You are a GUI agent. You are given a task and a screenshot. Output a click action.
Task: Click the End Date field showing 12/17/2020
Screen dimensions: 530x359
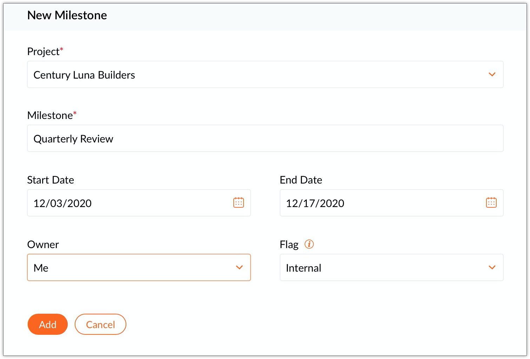pos(379,203)
